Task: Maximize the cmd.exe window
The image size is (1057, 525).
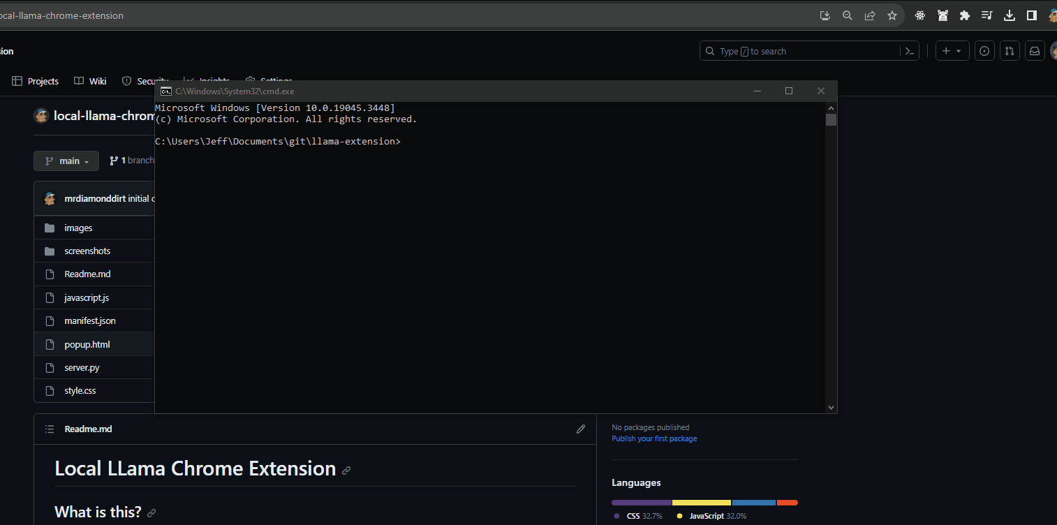Action: coord(789,91)
